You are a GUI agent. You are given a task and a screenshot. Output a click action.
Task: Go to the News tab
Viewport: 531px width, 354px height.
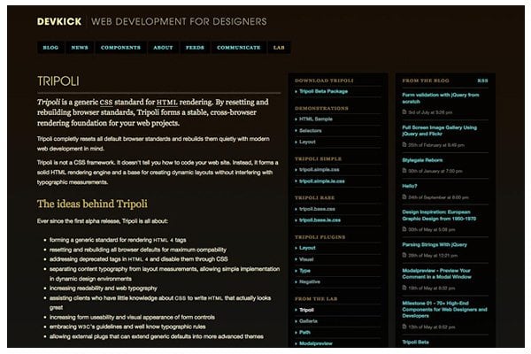click(x=80, y=48)
